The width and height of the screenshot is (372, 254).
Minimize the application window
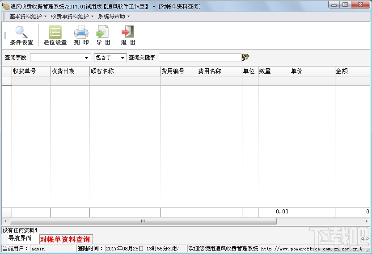(334, 5)
